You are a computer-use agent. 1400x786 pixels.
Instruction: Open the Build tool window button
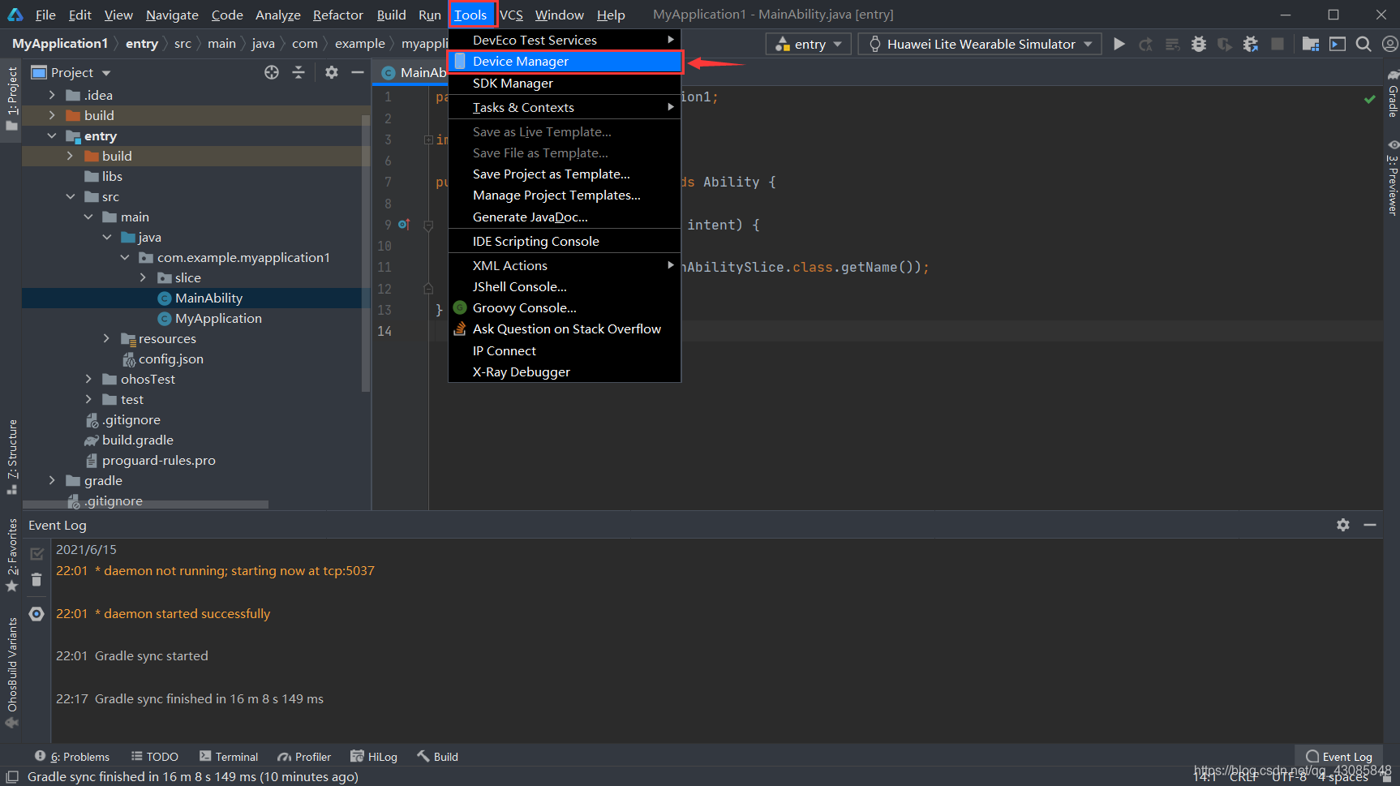tap(438, 757)
